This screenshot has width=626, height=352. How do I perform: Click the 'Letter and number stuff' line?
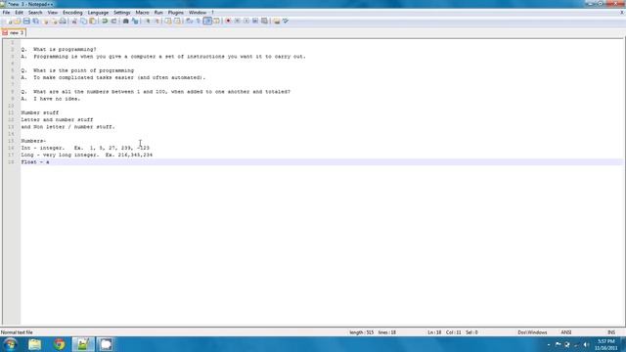coord(57,119)
